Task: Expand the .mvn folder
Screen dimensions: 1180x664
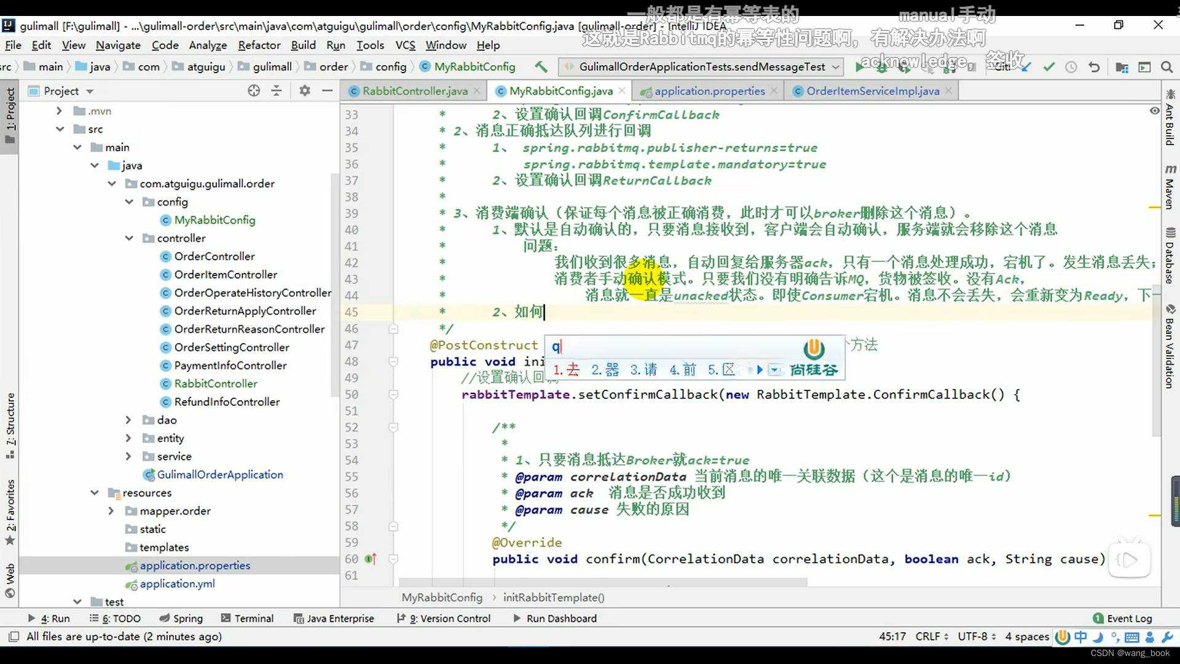Action: click(x=59, y=111)
